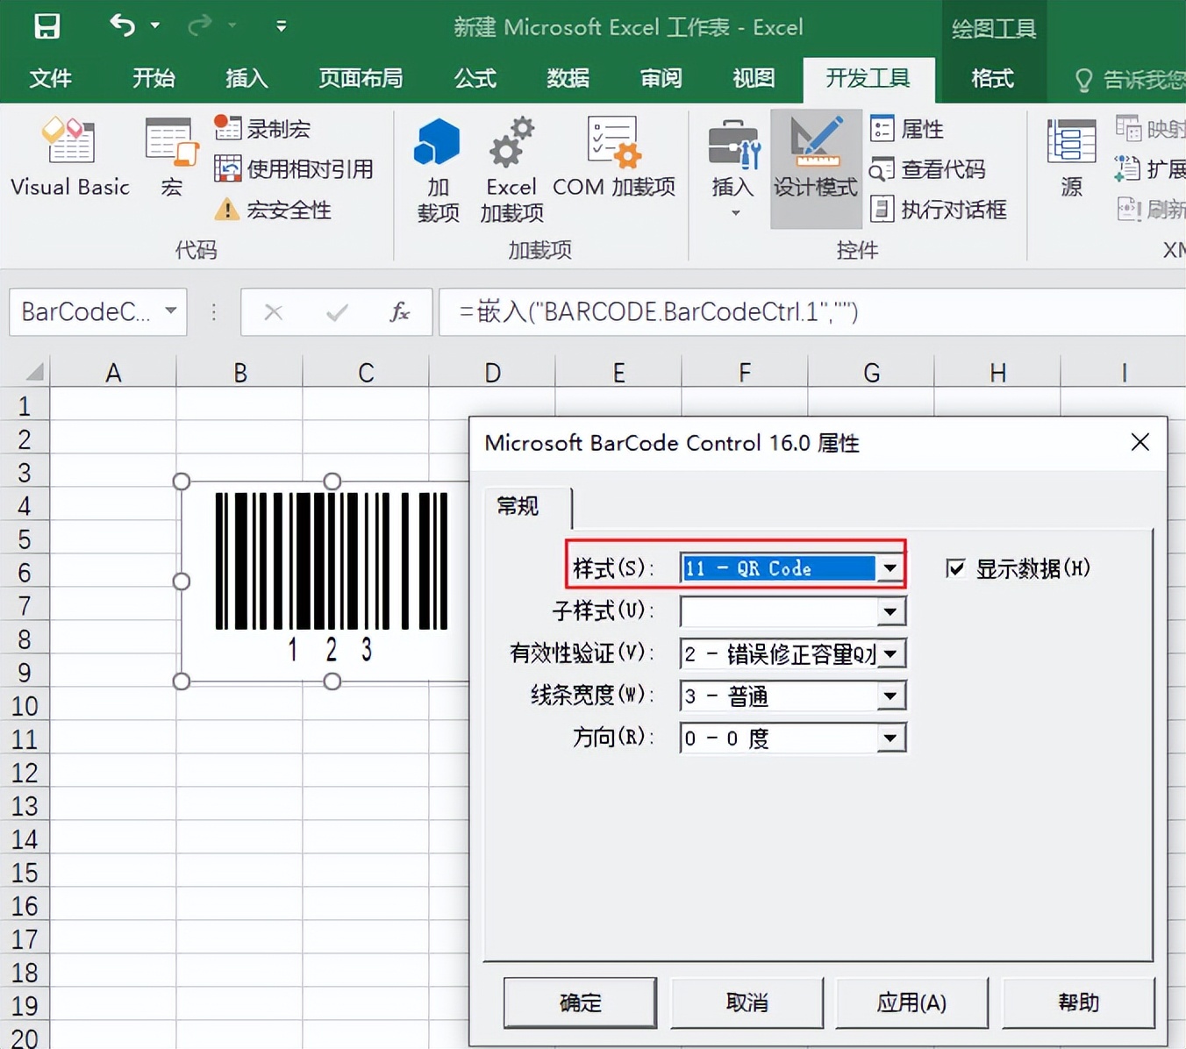Toggle Show Data (显示数据) checkbox
This screenshot has width=1186, height=1049.
click(x=956, y=568)
